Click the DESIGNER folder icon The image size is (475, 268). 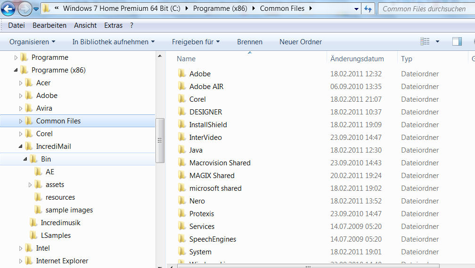(x=182, y=112)
